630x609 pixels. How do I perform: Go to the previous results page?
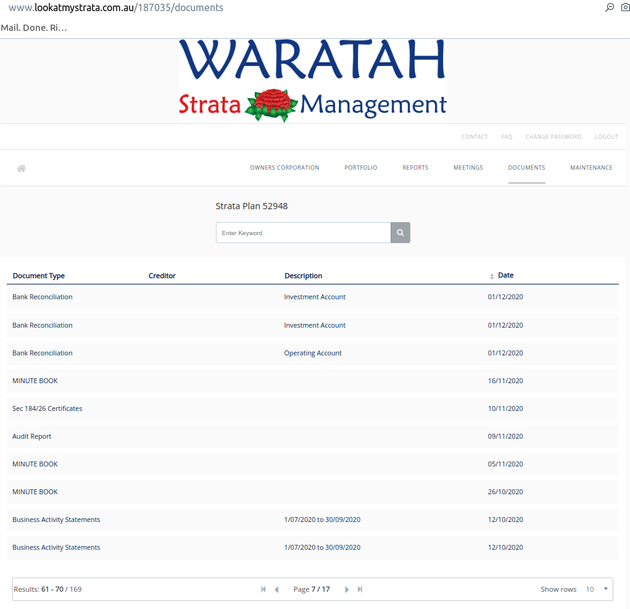tap(276, 589)
